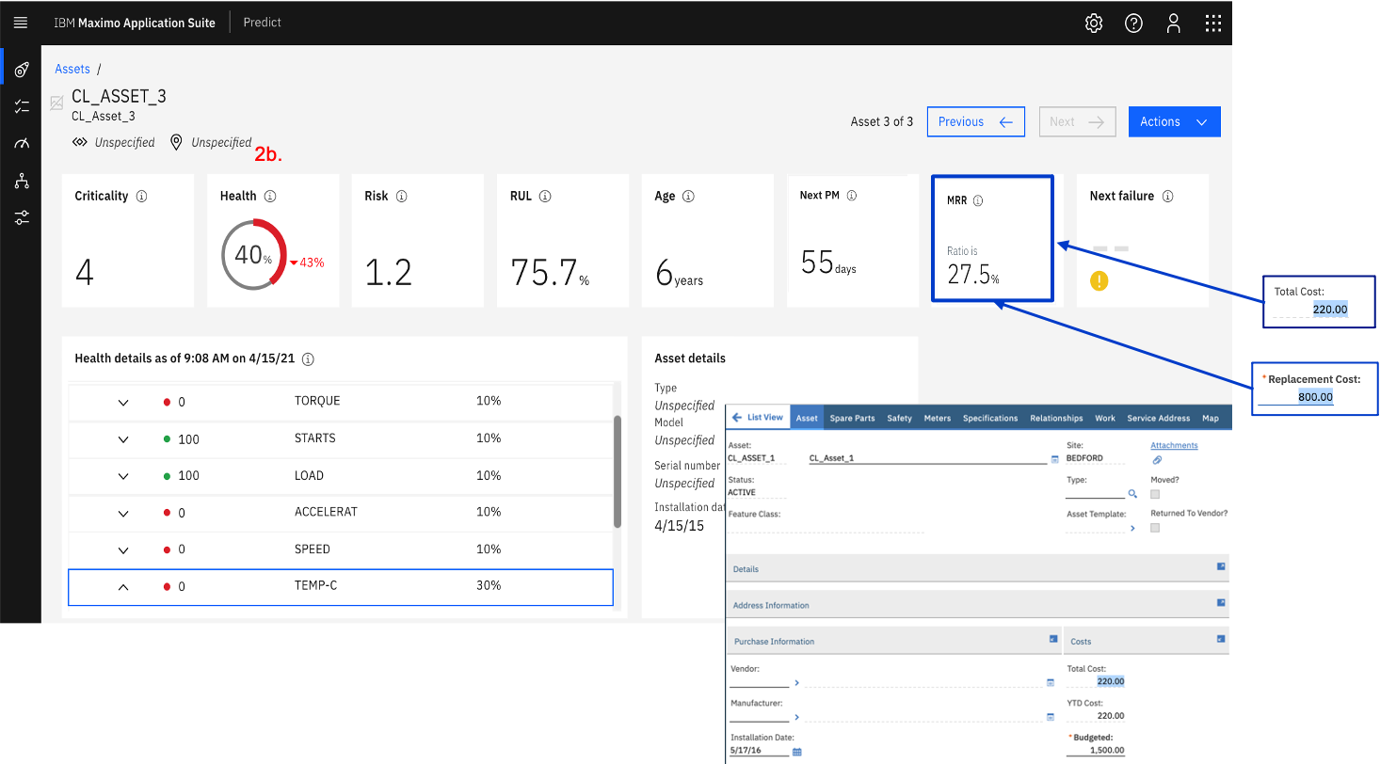Open the hierarchy icon in left sidebar
This screenshot has height=764, width=1380.
pyautogui.click(x=22, y=182)
